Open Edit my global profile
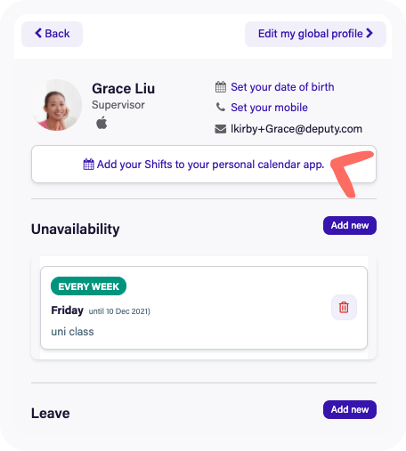 315,34
